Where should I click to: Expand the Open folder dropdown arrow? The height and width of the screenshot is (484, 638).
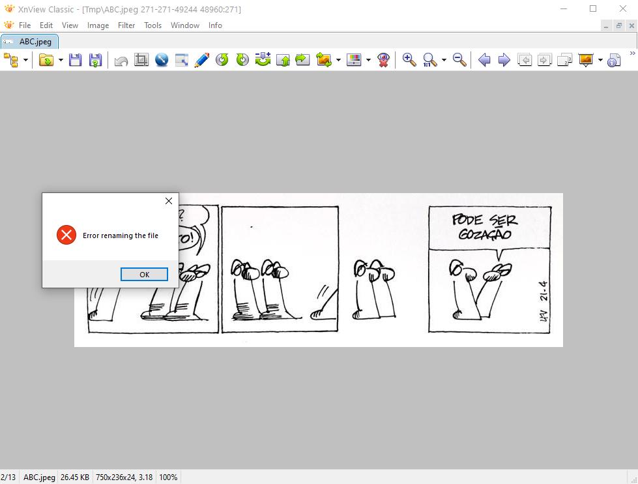(61, 60)
